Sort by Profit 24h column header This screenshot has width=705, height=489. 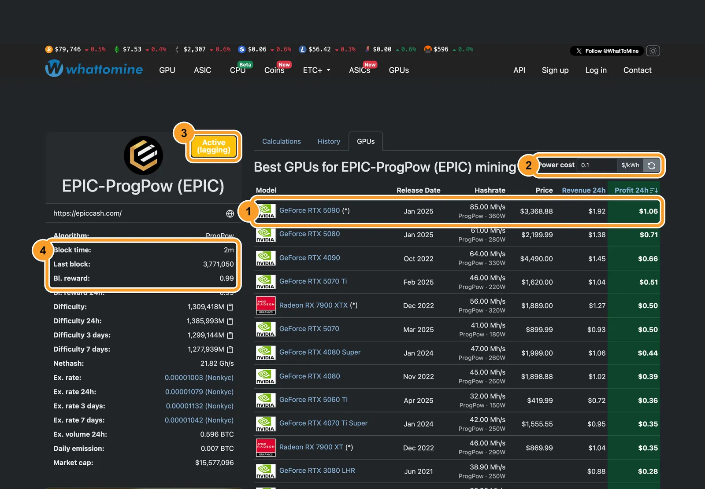[x=636, y=190]
